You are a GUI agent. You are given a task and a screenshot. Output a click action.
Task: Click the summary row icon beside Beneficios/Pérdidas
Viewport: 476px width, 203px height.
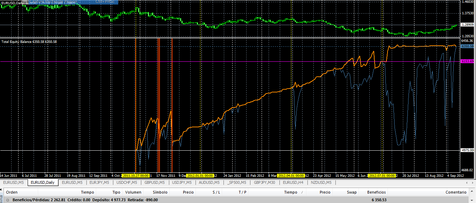[x=8, y=200]
